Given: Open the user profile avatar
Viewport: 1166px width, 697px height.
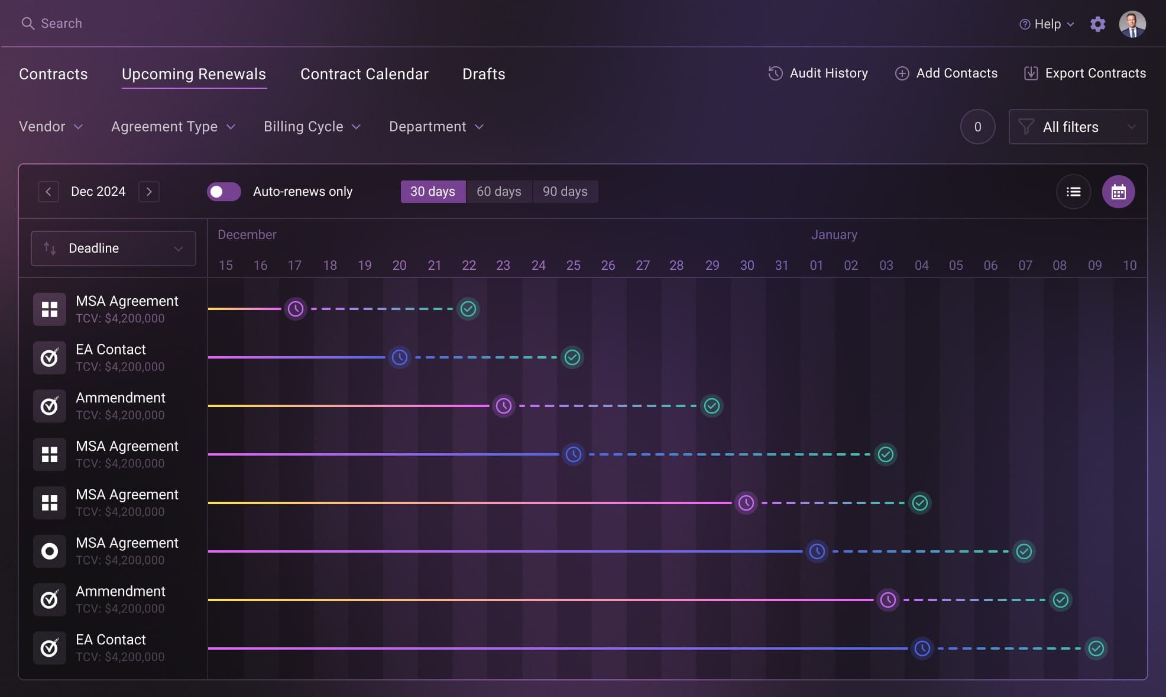Looking at the screenshot, I should pyautogui.click(x=1132, y=24).
